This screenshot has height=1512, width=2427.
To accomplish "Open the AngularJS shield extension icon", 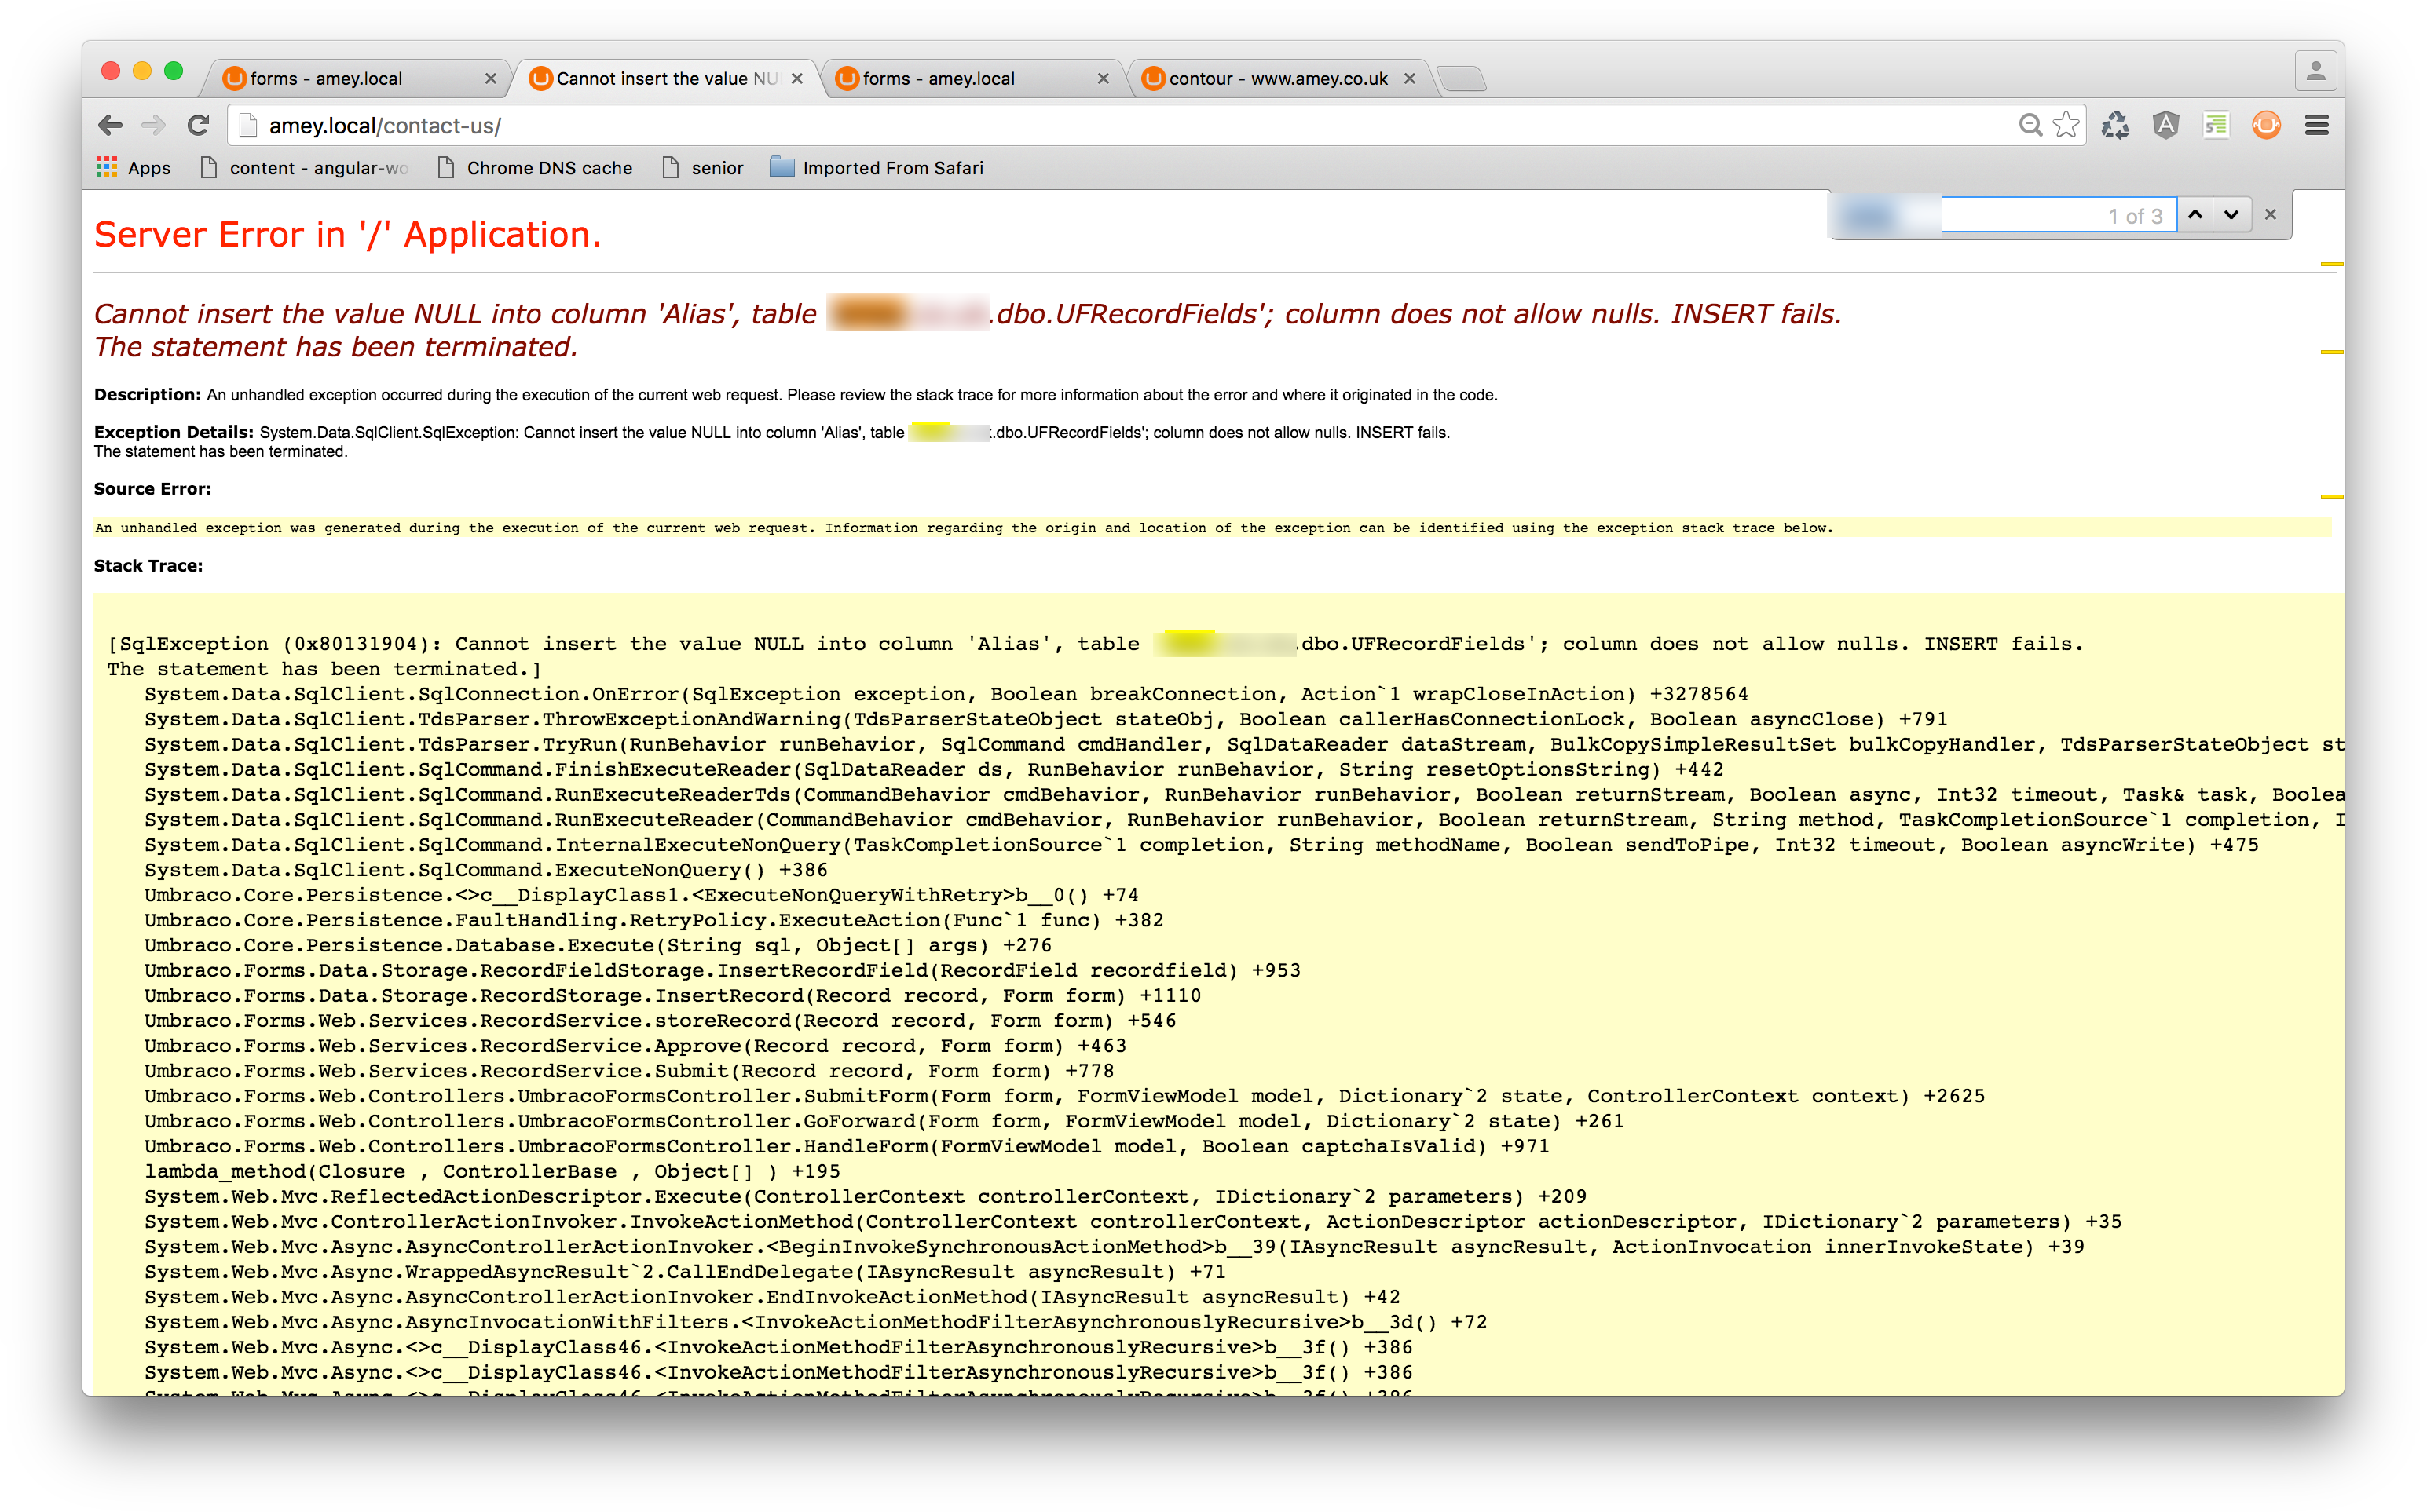I will pyautogui.click(x=2165, y=125).
